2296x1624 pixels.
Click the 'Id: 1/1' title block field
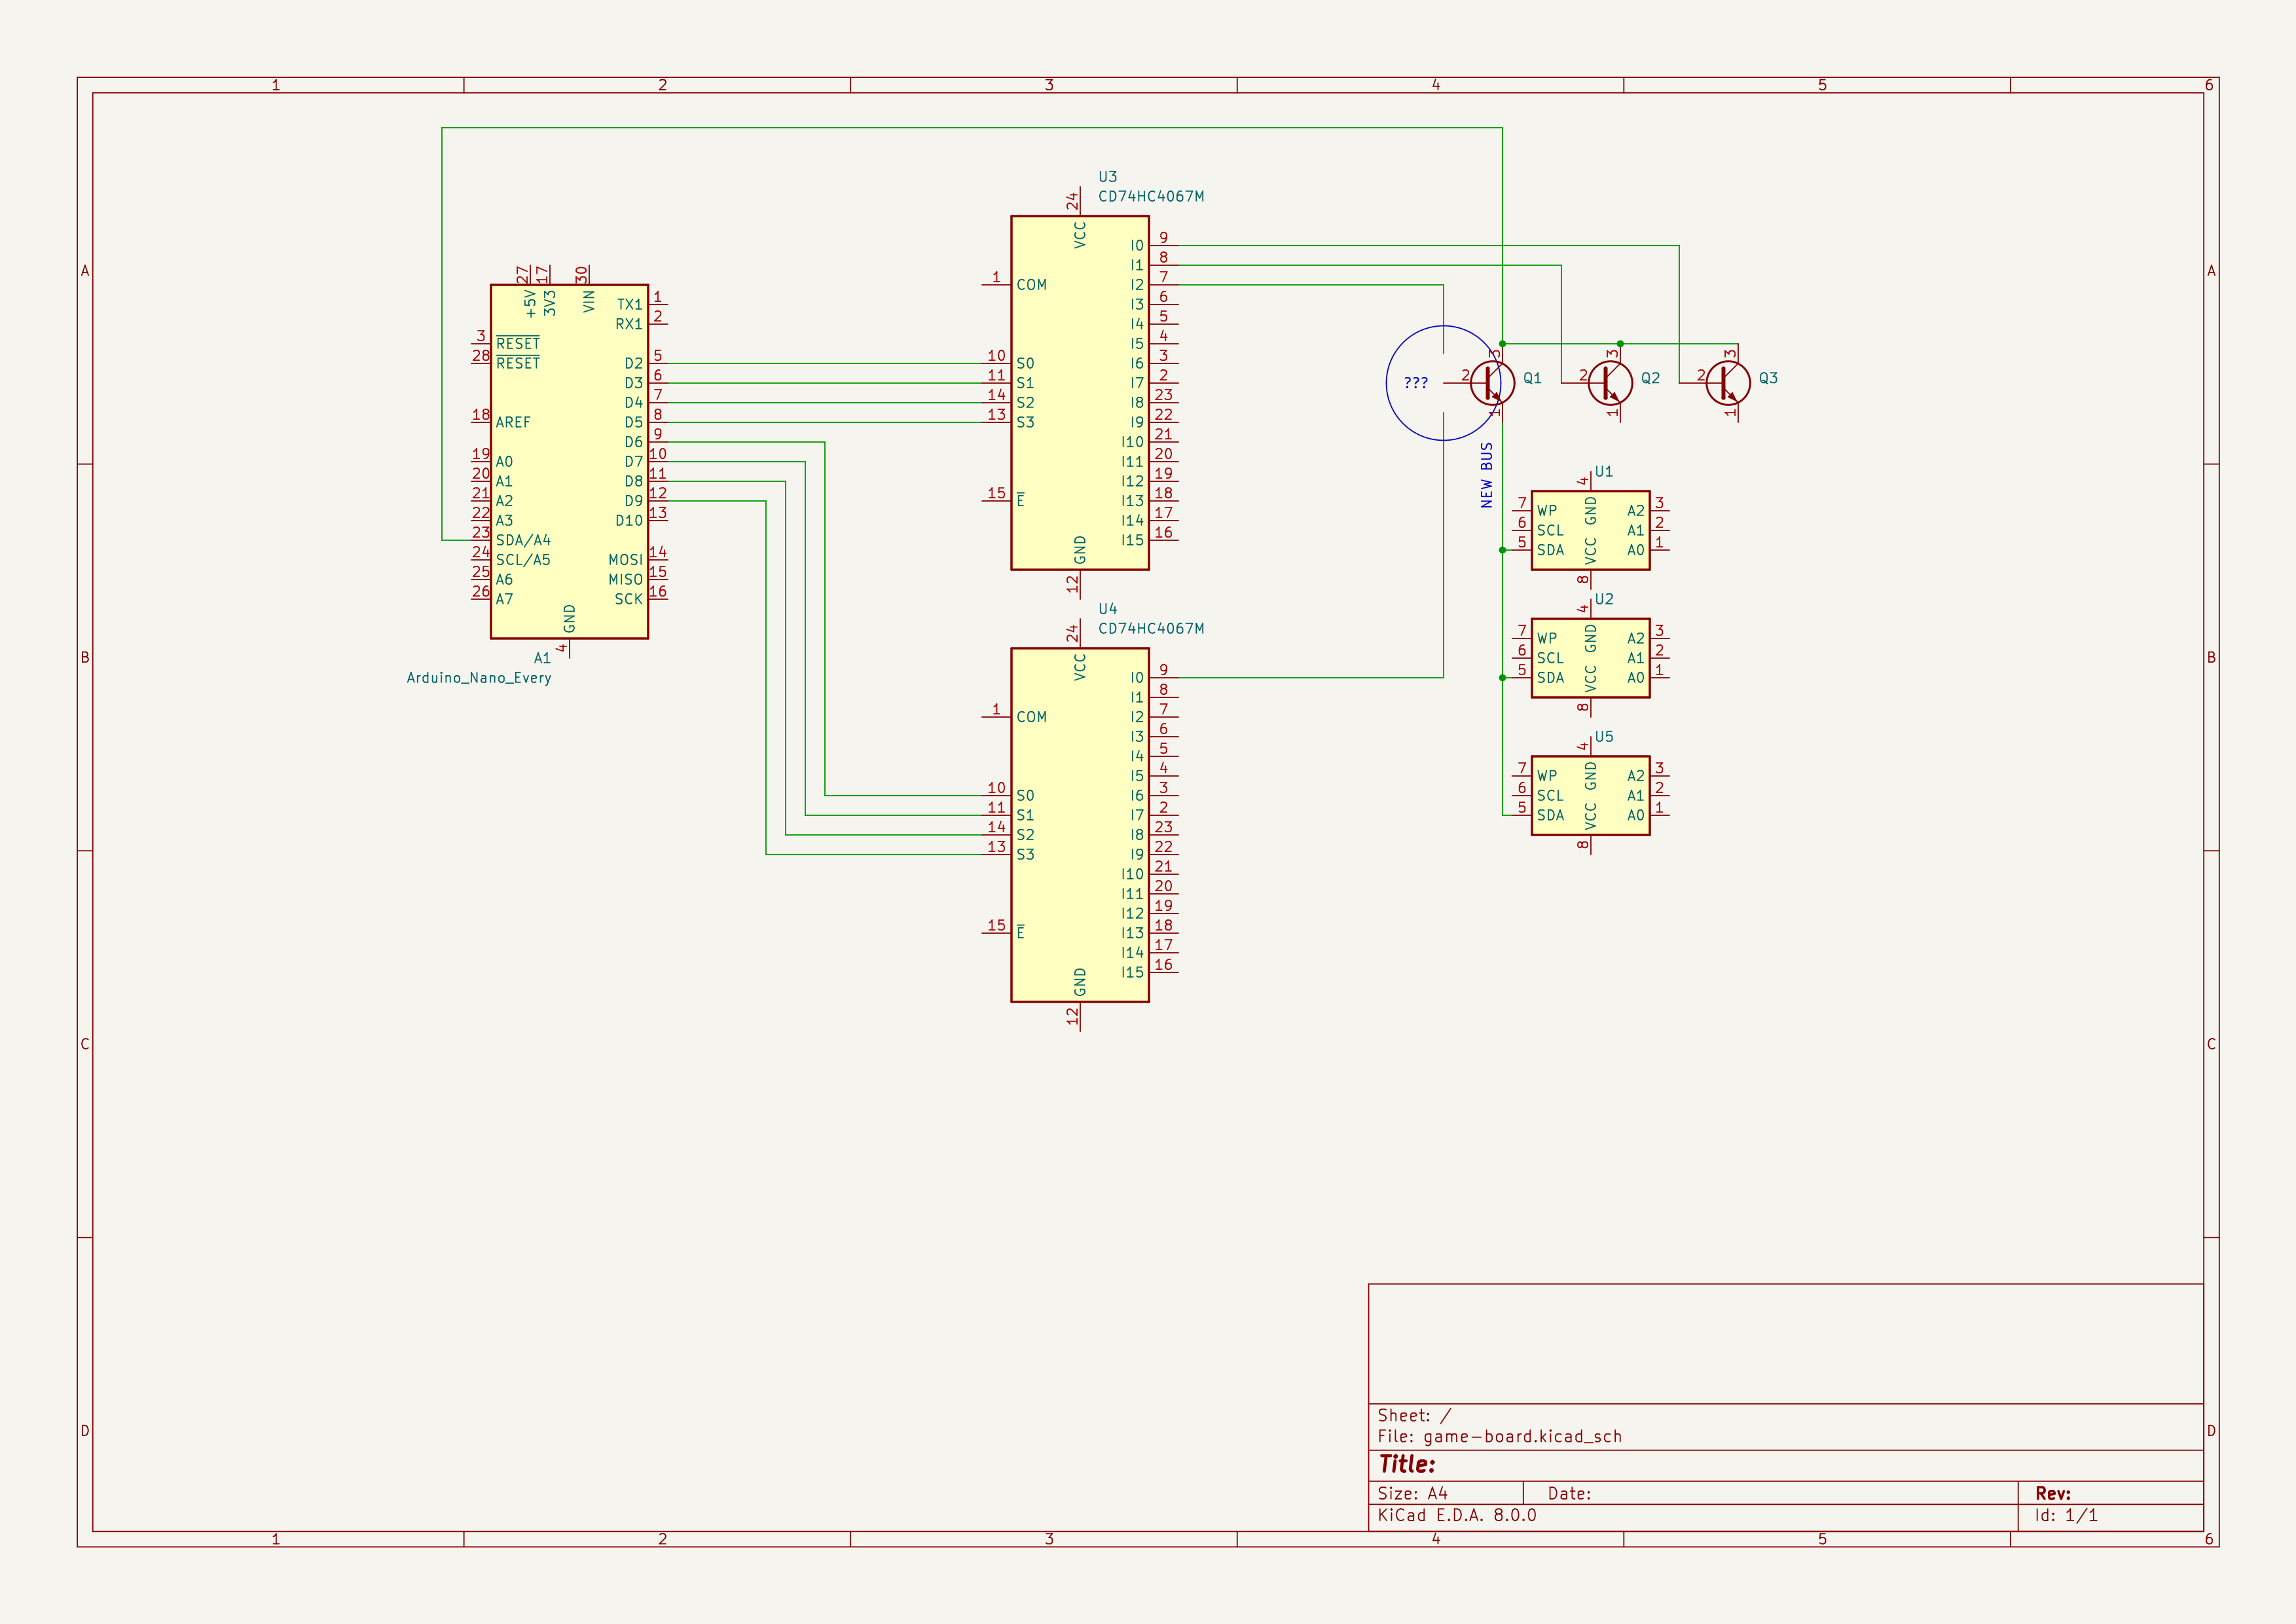pyautogui.click(x=2066, y=1515)
